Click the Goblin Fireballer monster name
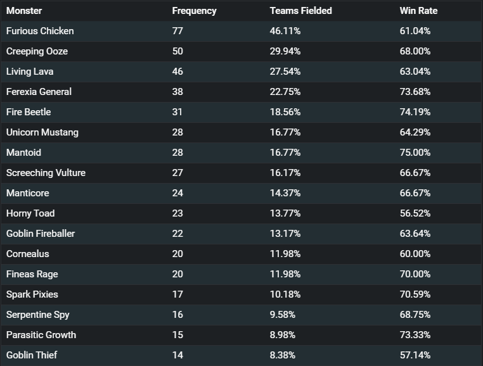Viewport: 483px width, 366px height. click(x=41, y=234)
